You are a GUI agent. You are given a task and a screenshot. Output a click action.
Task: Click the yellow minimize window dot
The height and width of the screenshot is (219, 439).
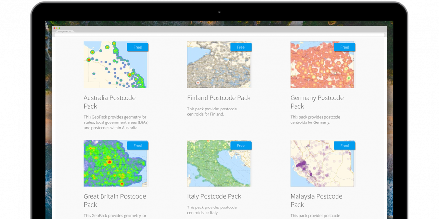57,28
